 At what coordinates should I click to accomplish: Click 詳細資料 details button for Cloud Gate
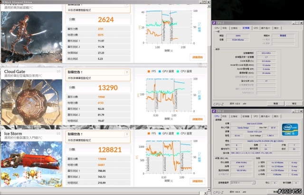[198, 119]
